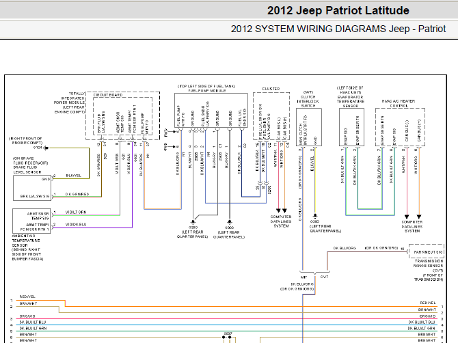The width and height of the screenshot is (458, 343).
Task: Click the G104 ground label
Action: (38, 148)
